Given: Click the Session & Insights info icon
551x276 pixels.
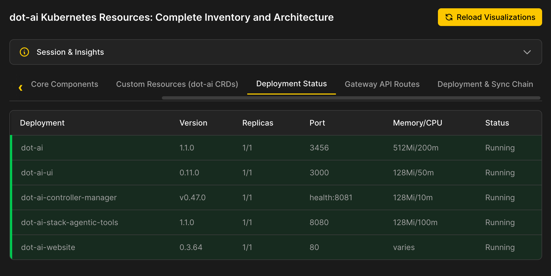Looking at the screenshot, I should pyautogui.click(x=24, y=52).
